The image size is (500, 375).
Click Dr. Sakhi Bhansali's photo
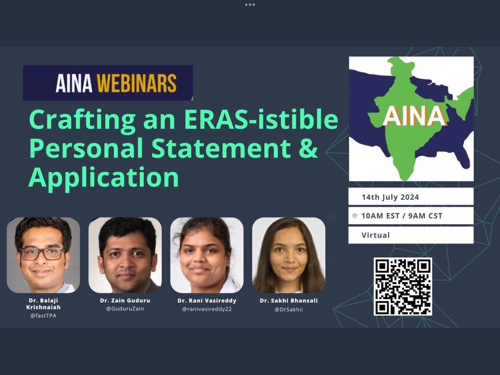click(289, 255)
